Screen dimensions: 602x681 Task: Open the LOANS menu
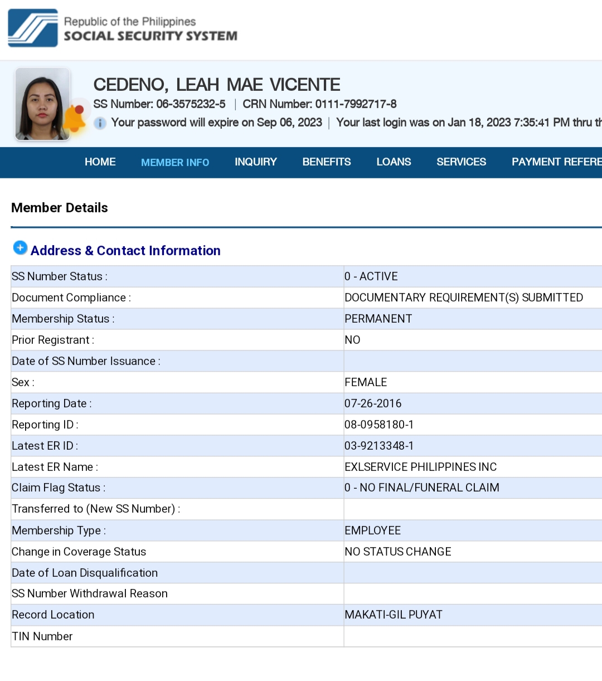(394, 162)
